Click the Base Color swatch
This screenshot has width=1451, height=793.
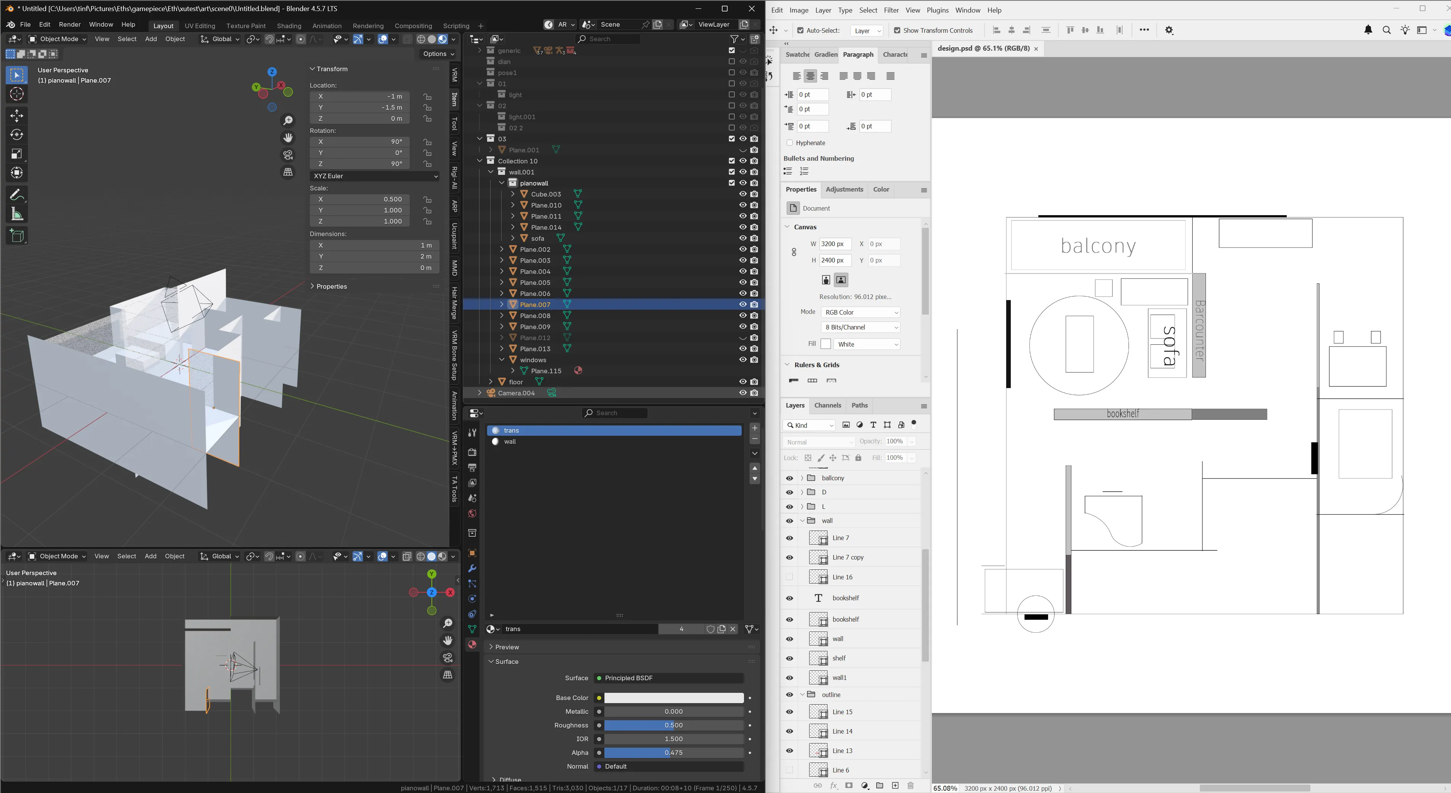tap(674, 698)
